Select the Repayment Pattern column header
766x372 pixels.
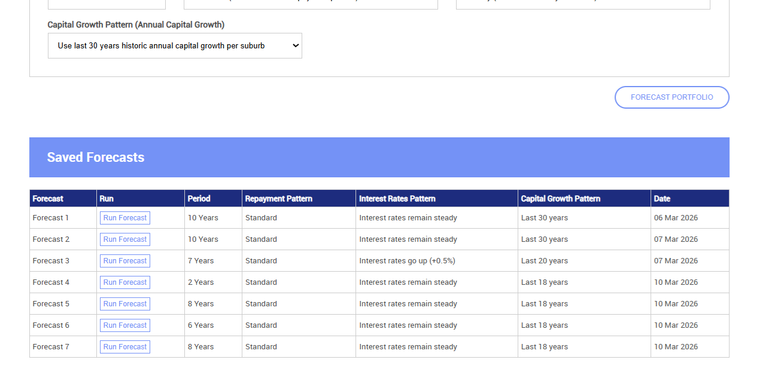click(279, 199)
